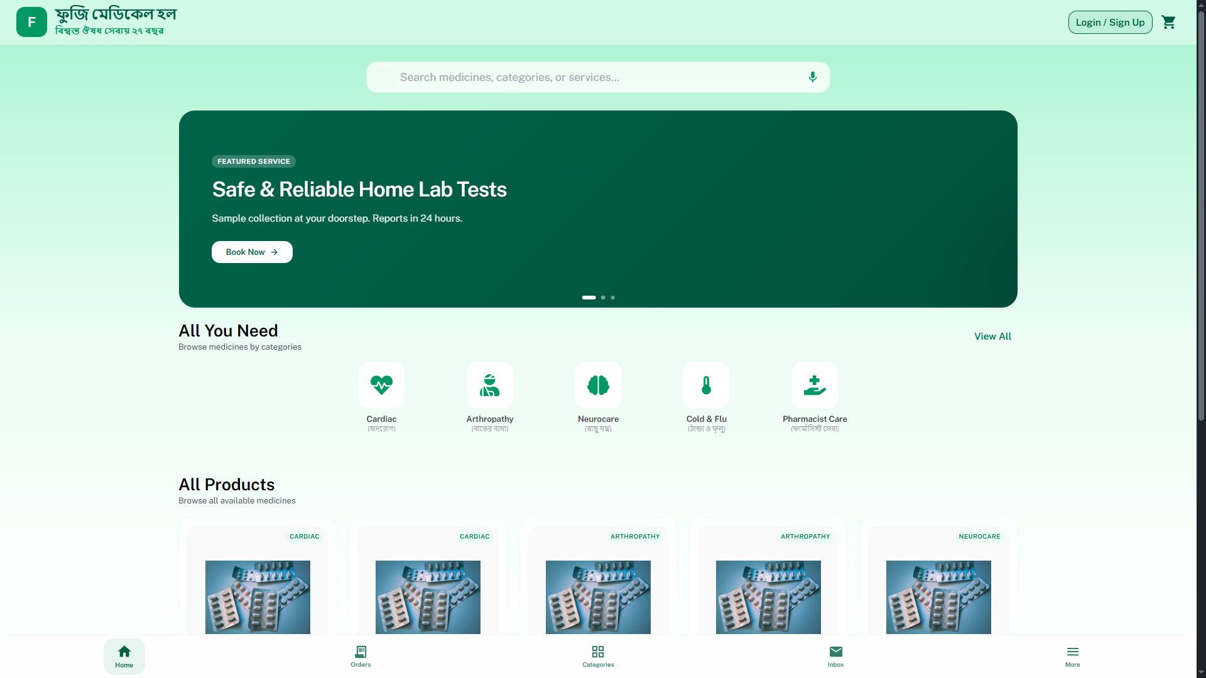Activate voice search microphone
The image size is (1206, 678).
(x=812, y=77)
